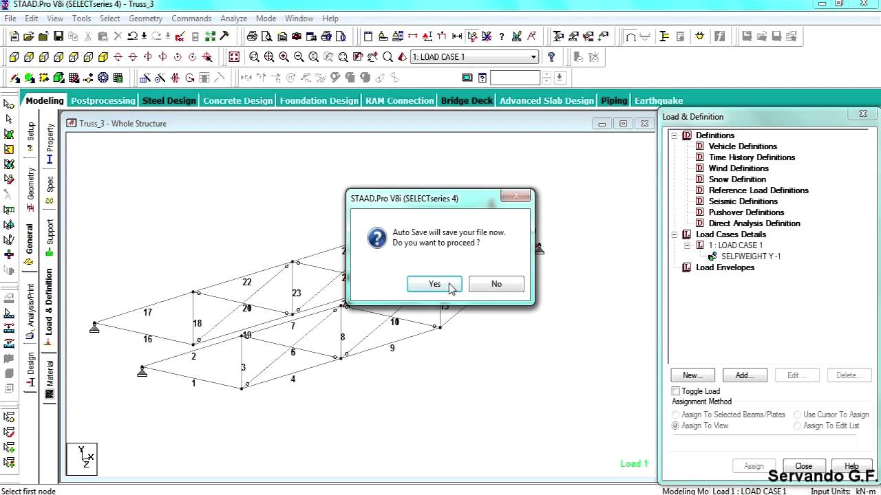Click the hammer Run Analysis icon
This screenshot has width=881, height=495.
224,36
